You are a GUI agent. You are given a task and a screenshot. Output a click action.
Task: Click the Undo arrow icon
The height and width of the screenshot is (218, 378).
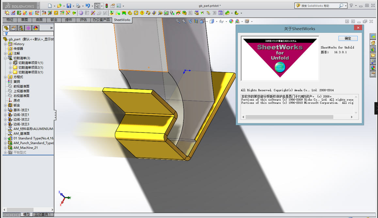(x=87, y=6)
